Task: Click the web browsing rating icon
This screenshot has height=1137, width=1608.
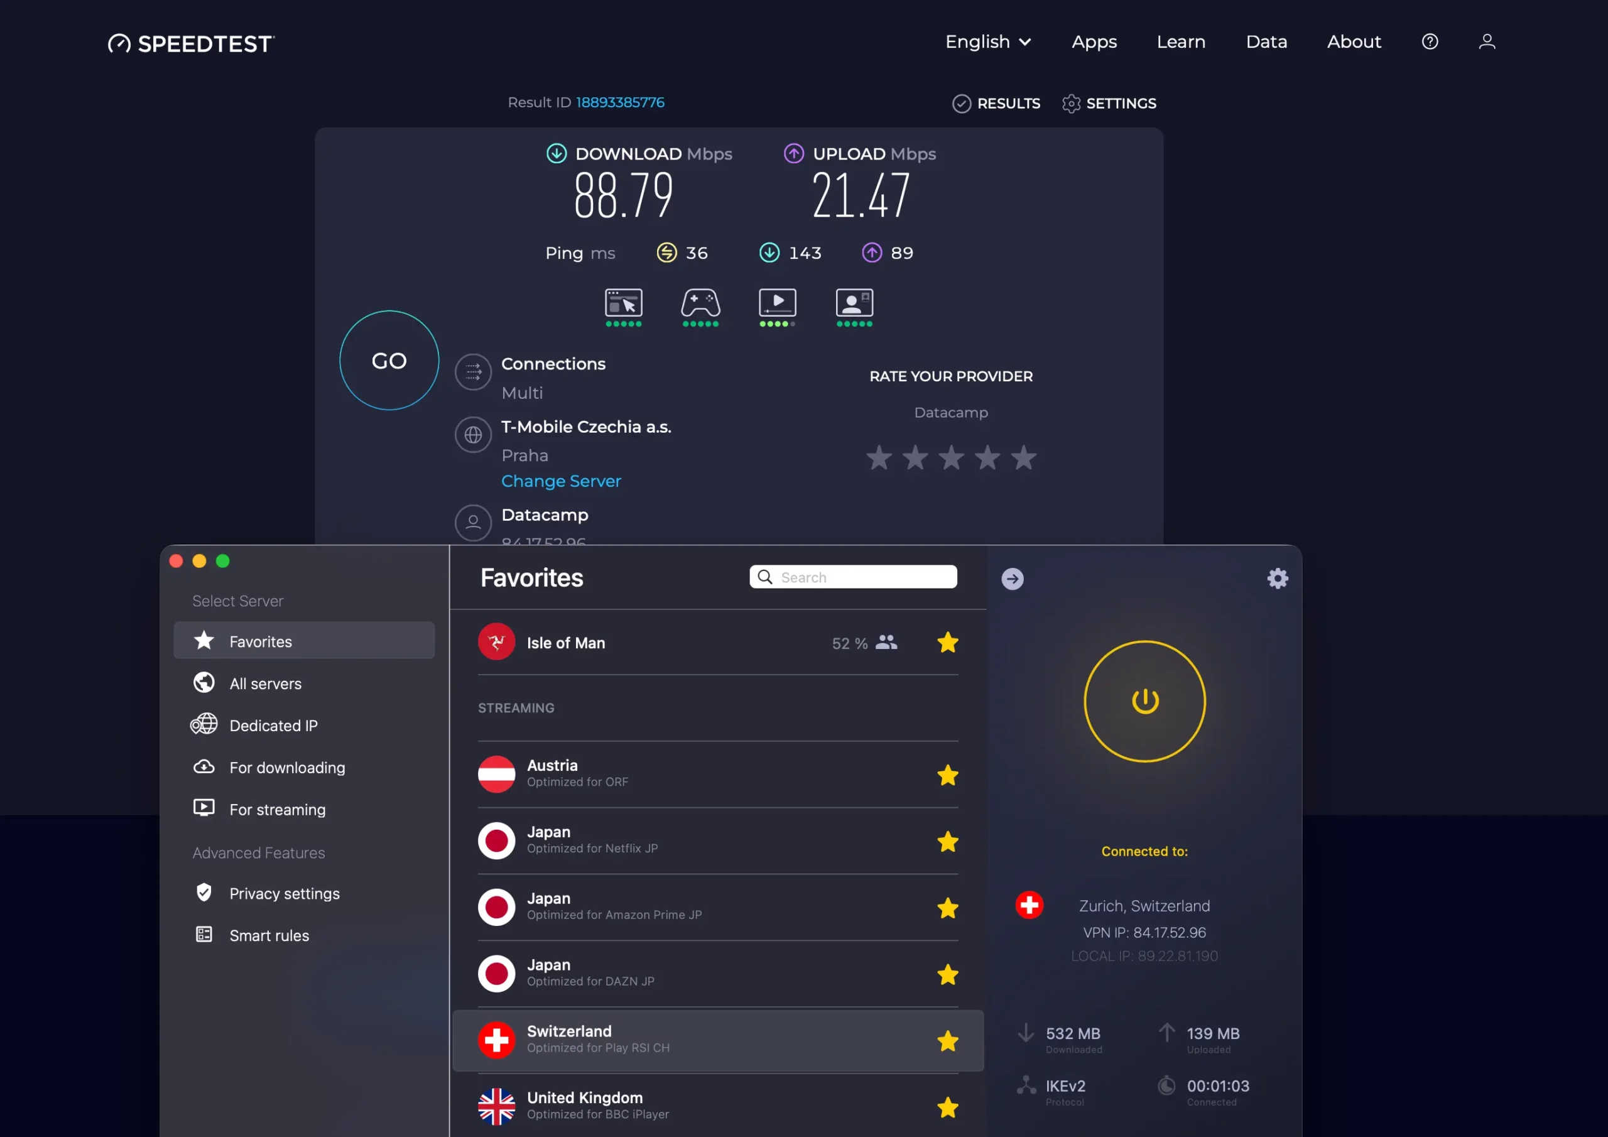Action: (x=623, y=303)
